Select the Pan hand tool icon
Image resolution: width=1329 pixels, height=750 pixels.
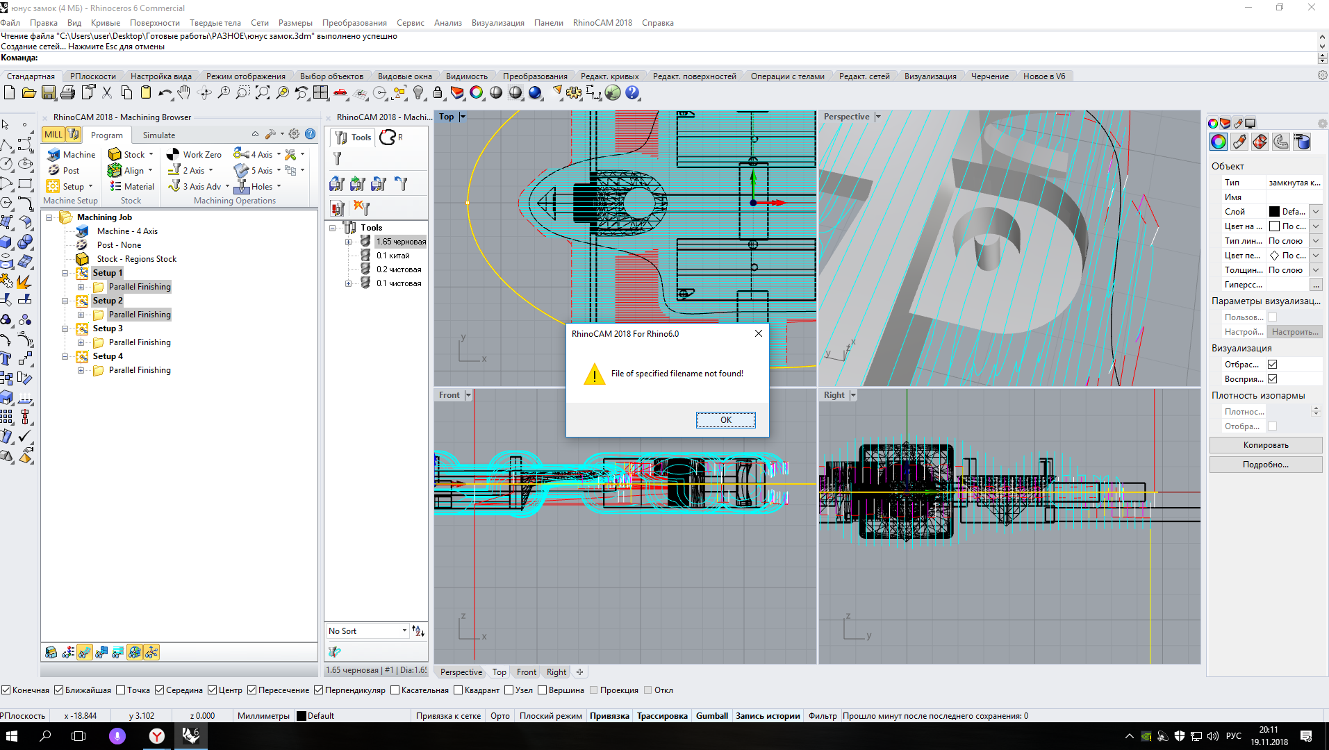183,93
